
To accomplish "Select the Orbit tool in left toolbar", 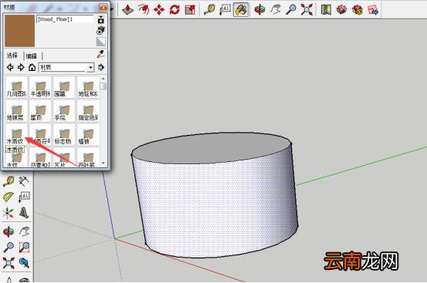I will coord(8,231).
